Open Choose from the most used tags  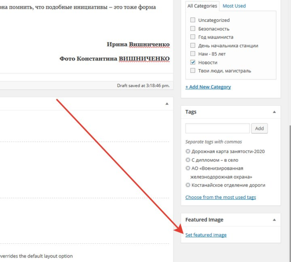[x=220, y=197]
